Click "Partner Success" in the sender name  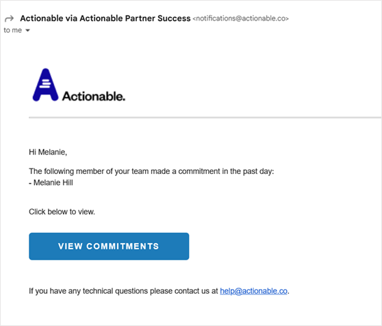tap(157, 18)
